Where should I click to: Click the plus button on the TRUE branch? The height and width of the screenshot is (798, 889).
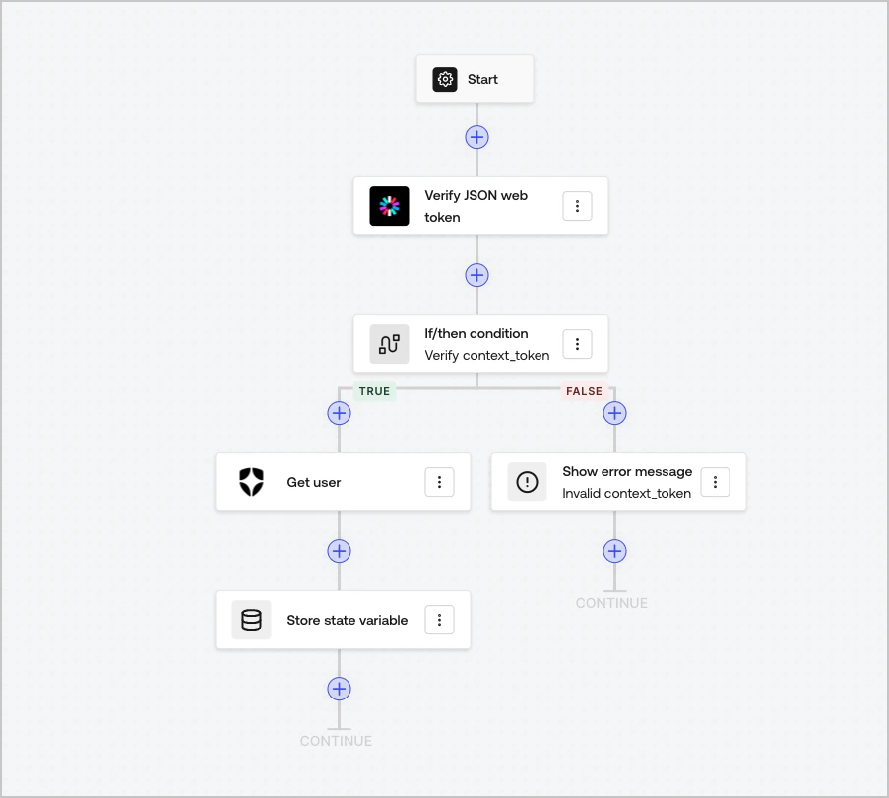[339, 413]
